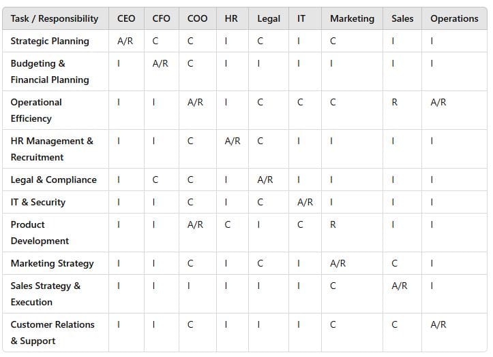Select the HR Management & Recruitment row label
This screenshot has height=357, width=493.
coord(52,149)
